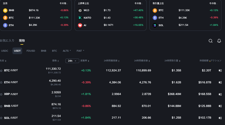This screenshot has height=125, width=225.
Task: Click the SOL icon in top volume card
Action: pyautogui.click(x=155, y=25)
